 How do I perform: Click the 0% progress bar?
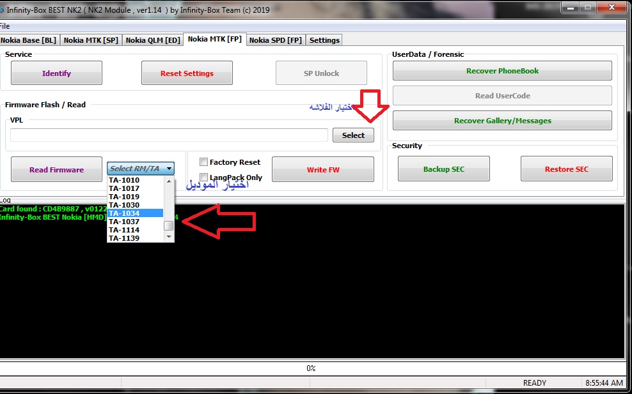[311, 368]
